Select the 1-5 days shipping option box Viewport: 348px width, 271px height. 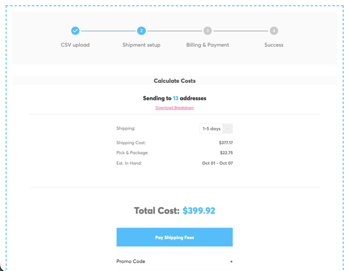click(x=211, y=128)
